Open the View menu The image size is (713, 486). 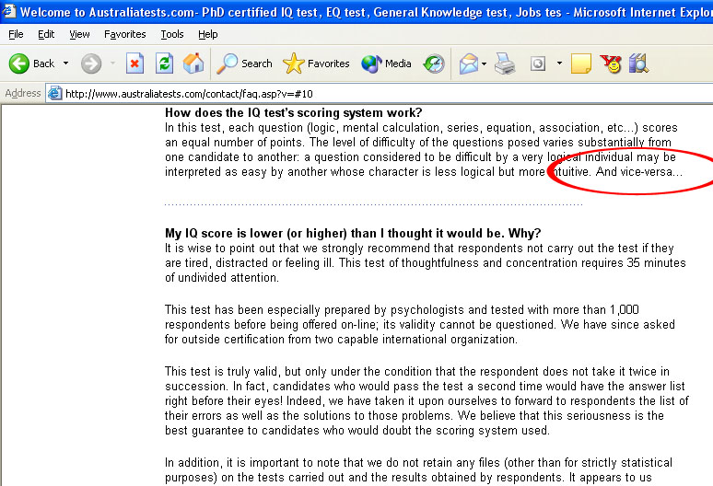coord(79,35)
